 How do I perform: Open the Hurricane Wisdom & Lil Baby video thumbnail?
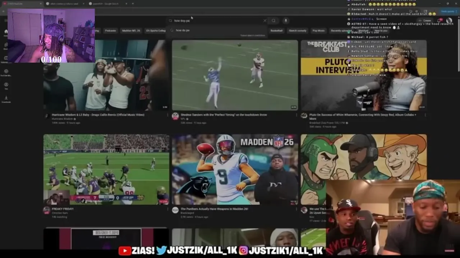point(106,75)
